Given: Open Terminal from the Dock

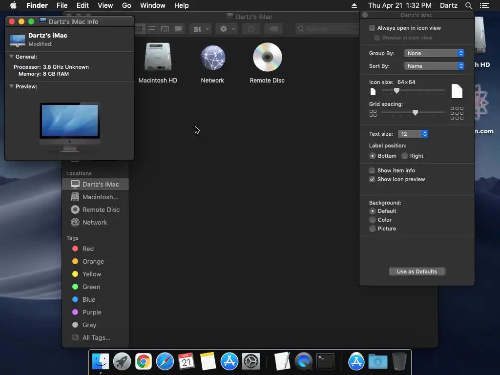Looking at the screenshot, I should (325, 361).
